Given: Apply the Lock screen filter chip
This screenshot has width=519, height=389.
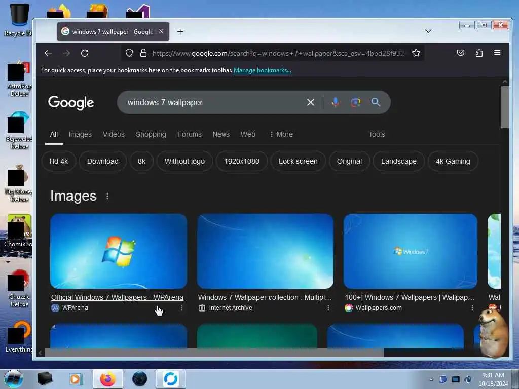Looking at the screenshot, I should tap(298, 161).
